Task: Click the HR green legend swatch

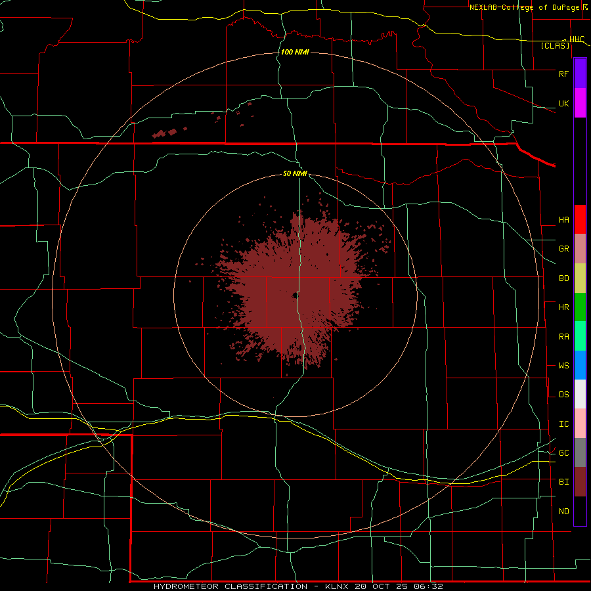Action: (580, 307)
